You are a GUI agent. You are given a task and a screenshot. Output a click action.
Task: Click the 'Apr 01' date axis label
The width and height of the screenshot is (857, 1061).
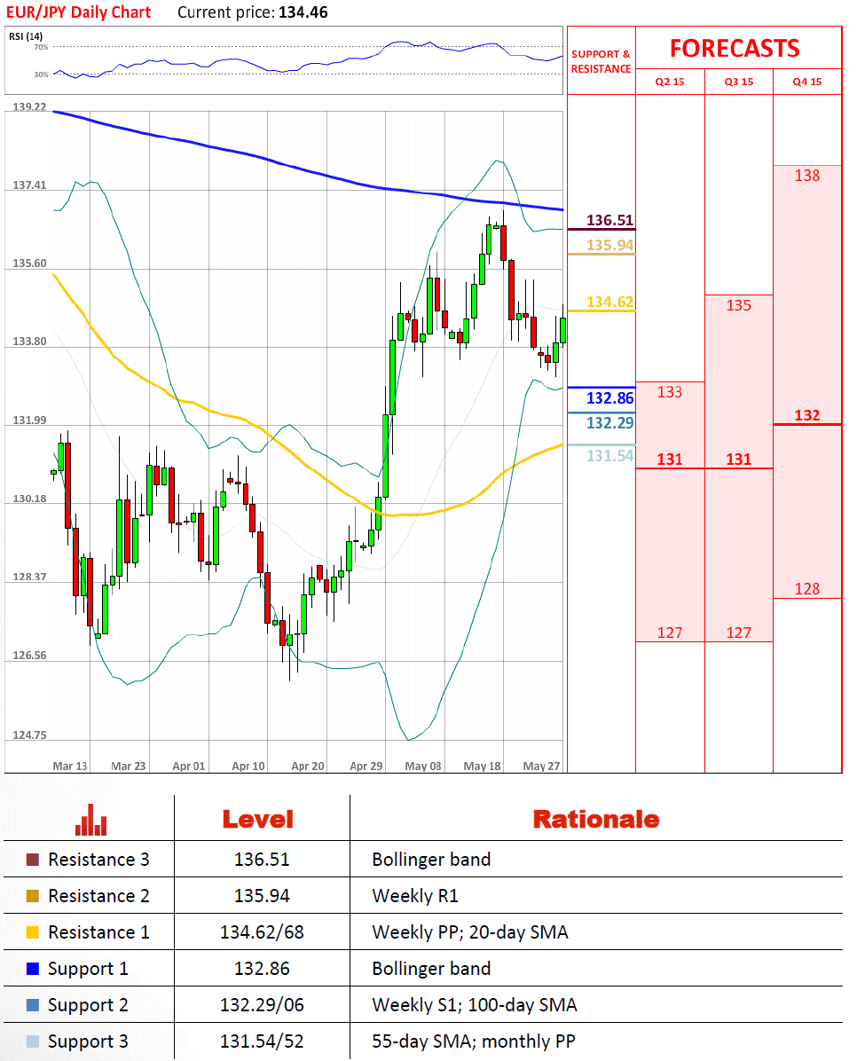tap(188, 766)
